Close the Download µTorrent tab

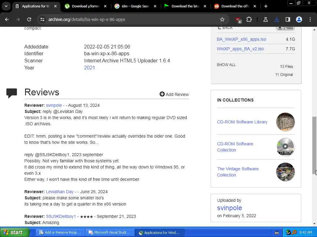pos(105,6)
